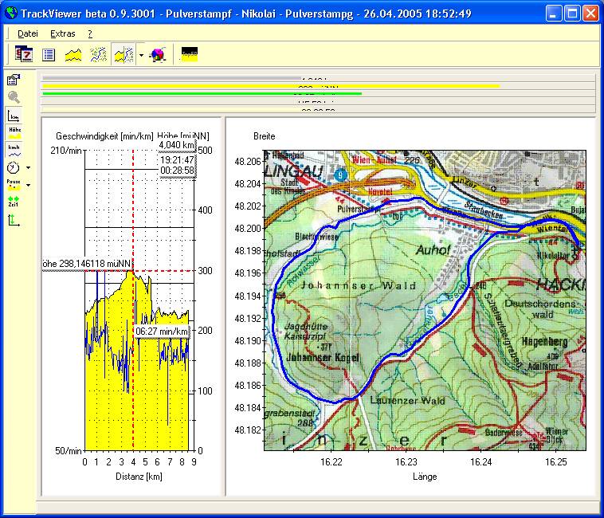Click the Top50 toolbar icon
This screenshot has height=518, width=604.
tap(189, 55)
